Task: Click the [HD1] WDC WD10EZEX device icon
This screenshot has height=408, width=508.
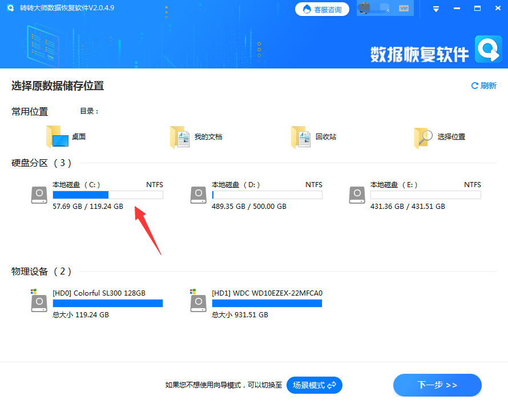Action: pyautogui.click(x=198, y=303)
